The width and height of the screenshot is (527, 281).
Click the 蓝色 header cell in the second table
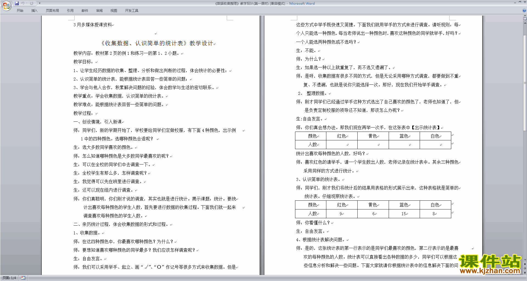point(404,205)
